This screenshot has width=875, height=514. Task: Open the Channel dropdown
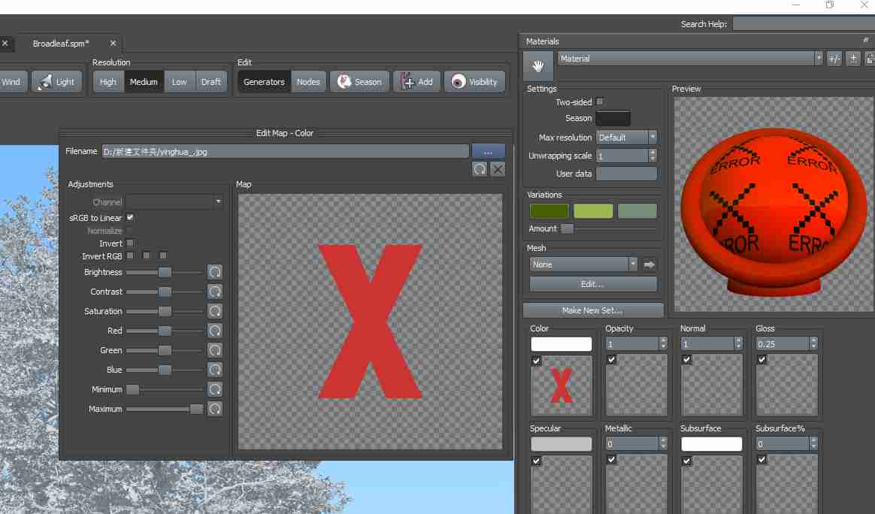[174, 201]
